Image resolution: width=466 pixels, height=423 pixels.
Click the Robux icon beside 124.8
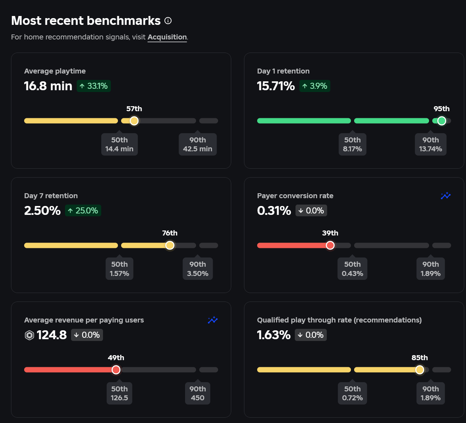[x=29, y=335]
